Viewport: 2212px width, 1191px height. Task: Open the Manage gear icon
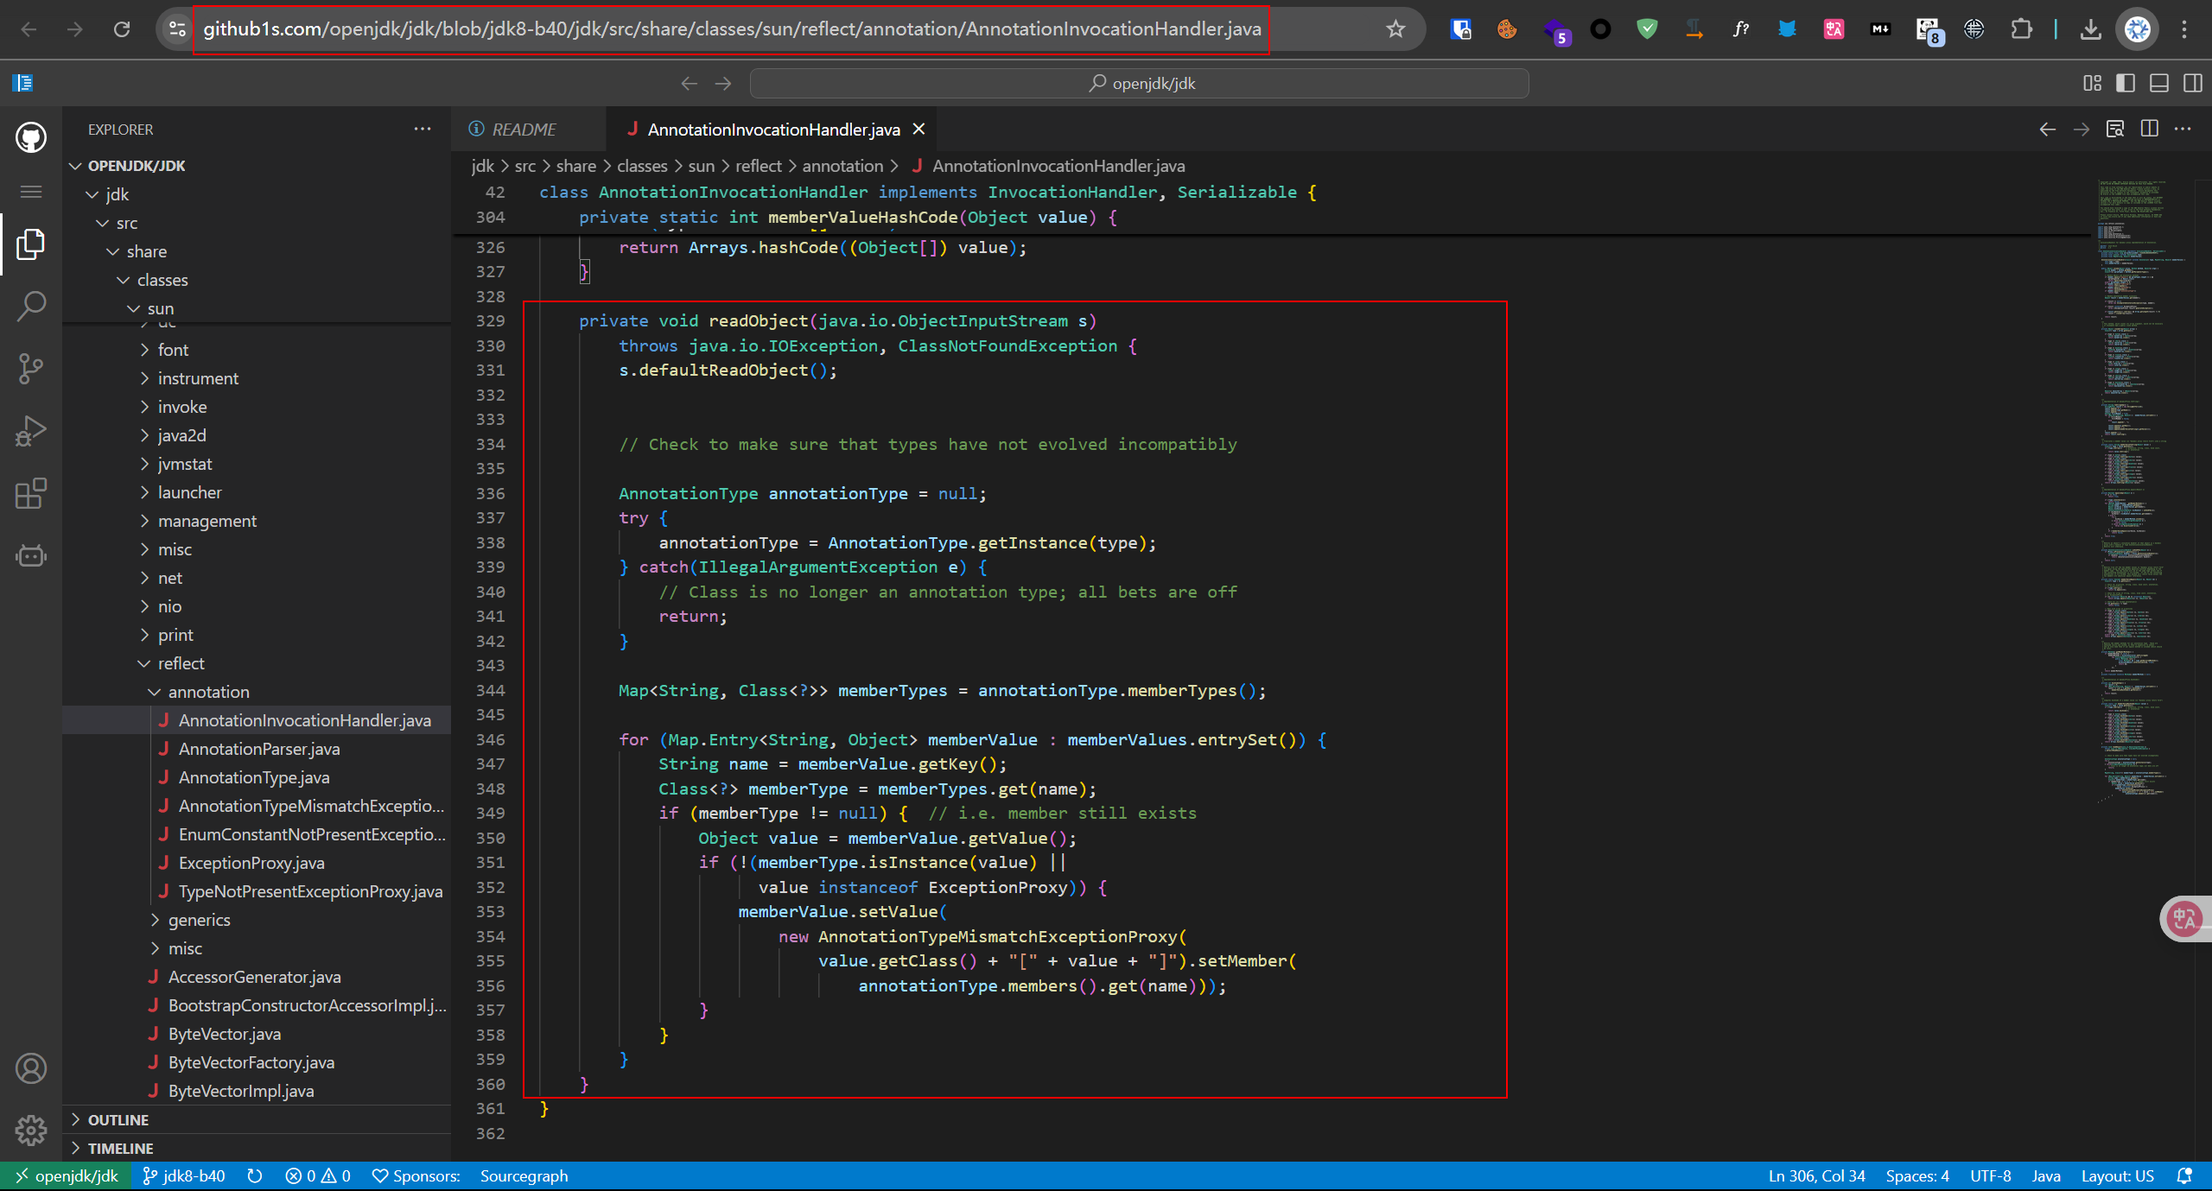(x=31, y=1130)
